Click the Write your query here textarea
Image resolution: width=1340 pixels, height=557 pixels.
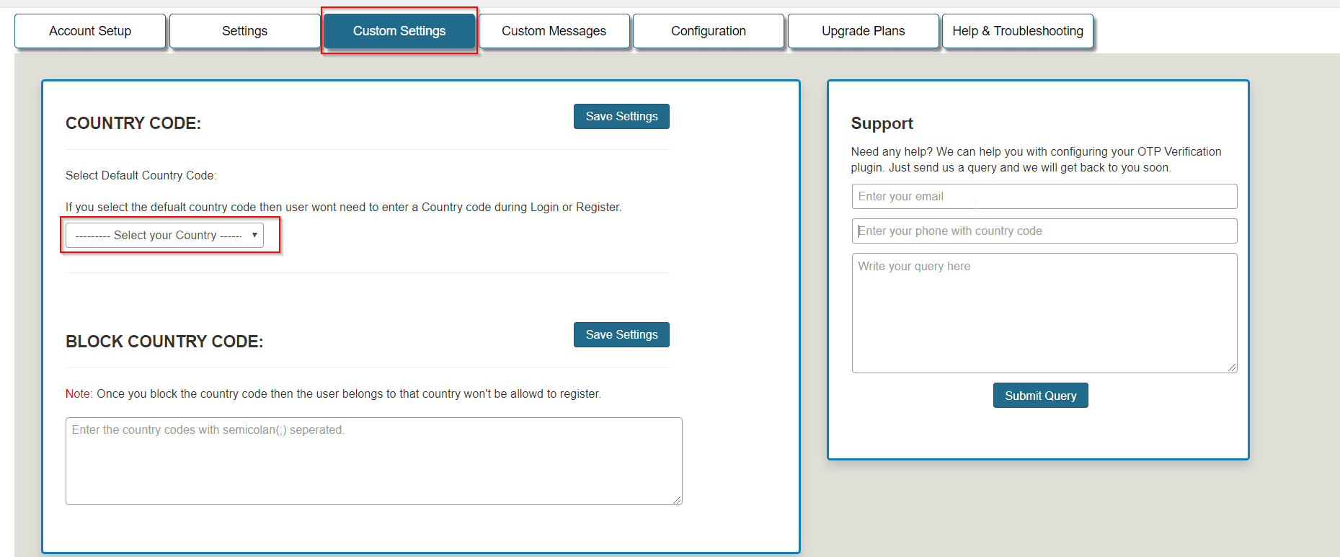click(x=1044, y=313)
